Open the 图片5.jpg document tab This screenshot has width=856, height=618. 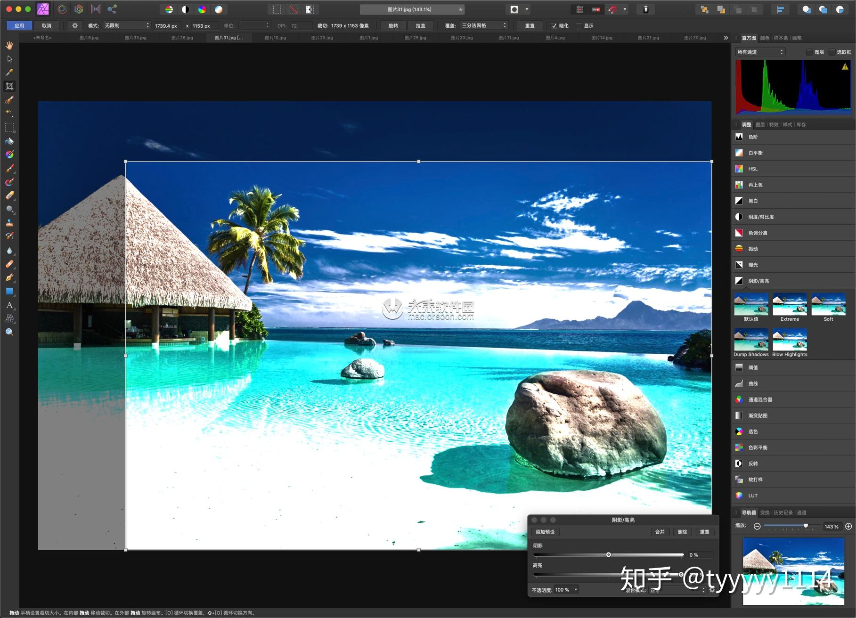coord(90,38)
